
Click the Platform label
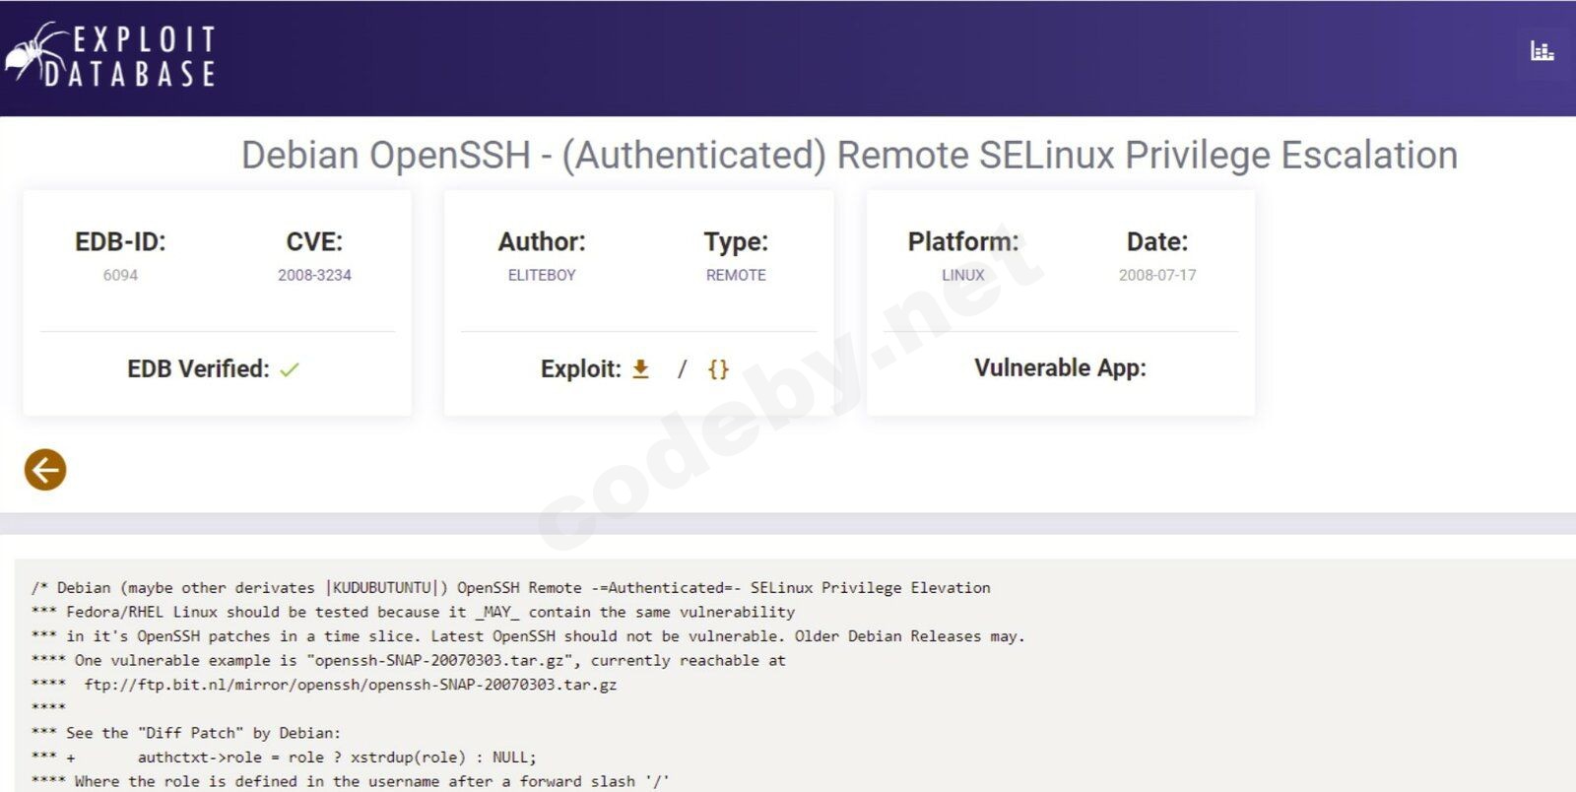963,241
